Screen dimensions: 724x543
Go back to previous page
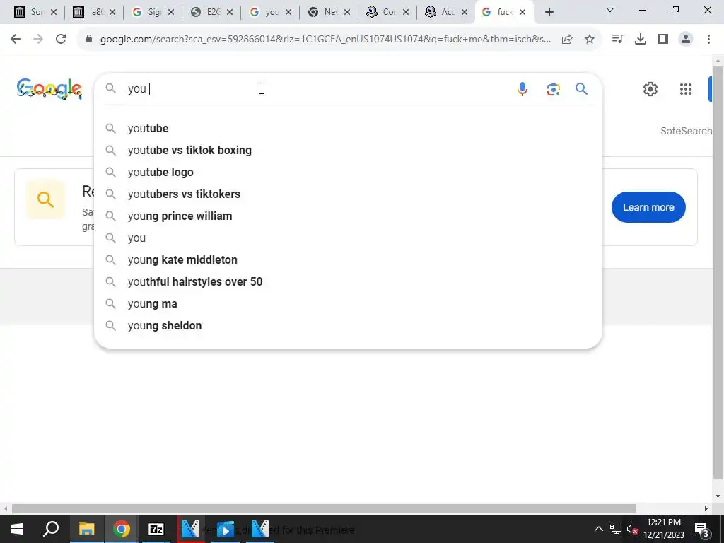tap(16, 40)
